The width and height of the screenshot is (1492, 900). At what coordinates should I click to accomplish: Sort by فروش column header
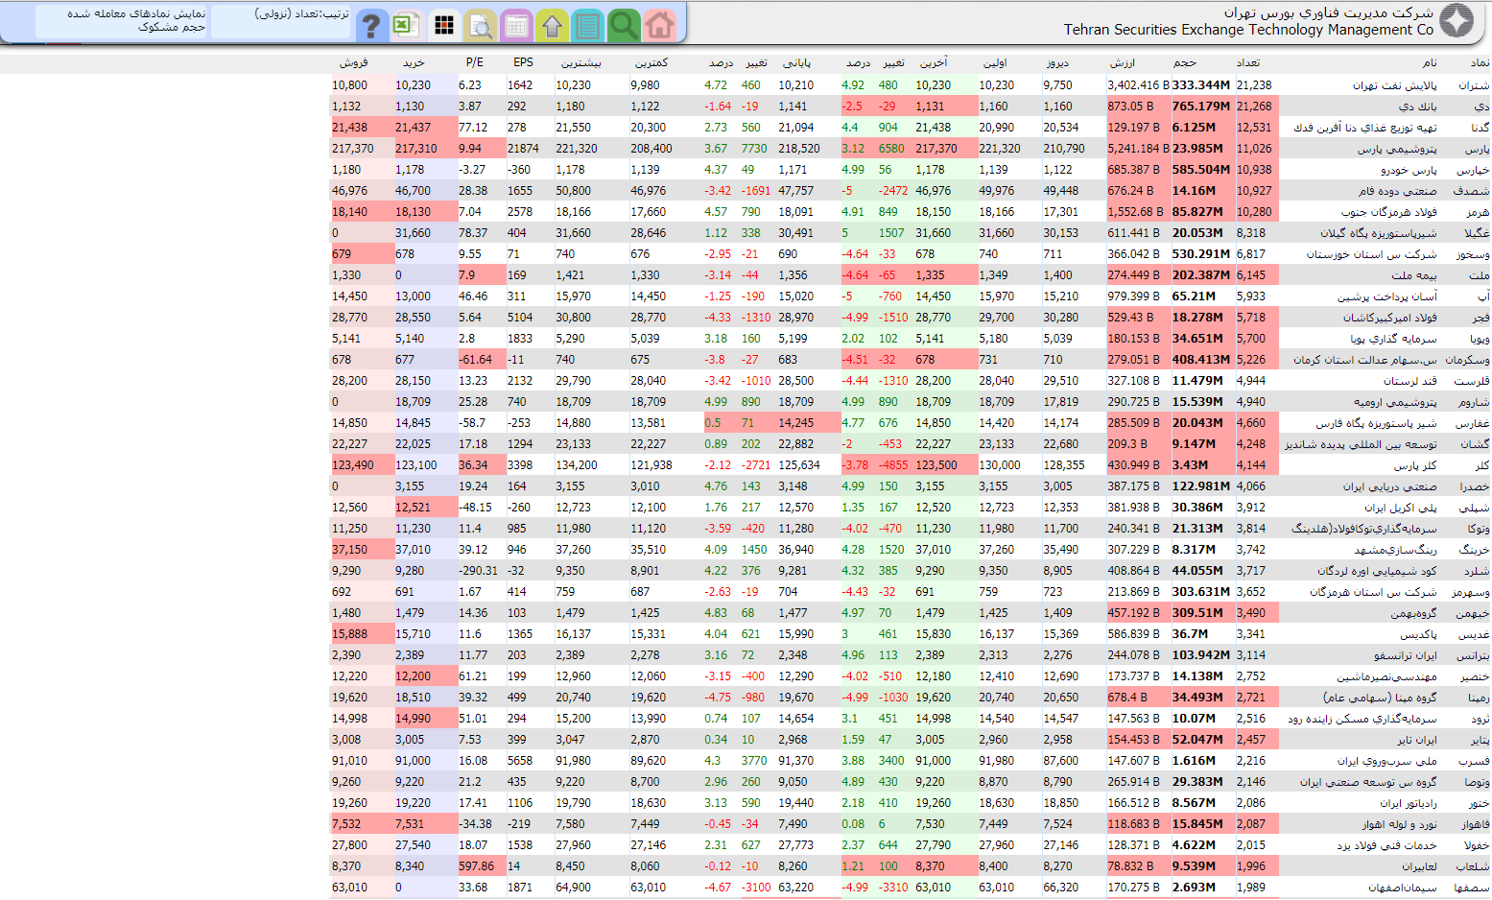(354, 62)
